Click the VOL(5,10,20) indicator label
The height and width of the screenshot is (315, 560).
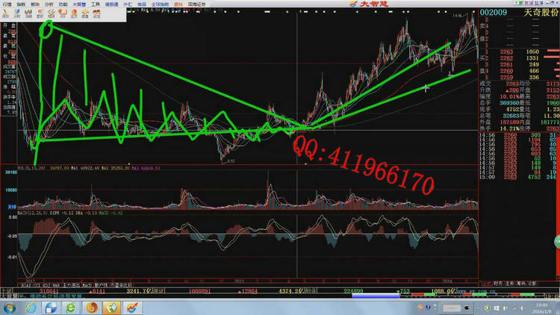(27, 169)
